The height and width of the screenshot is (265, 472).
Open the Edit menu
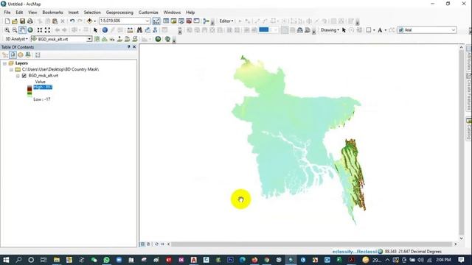(19, 13)
